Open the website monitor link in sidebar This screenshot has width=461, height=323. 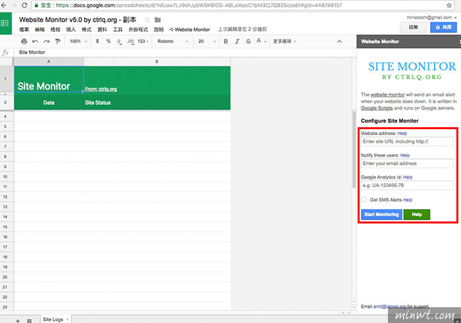[x=387, y=95]
